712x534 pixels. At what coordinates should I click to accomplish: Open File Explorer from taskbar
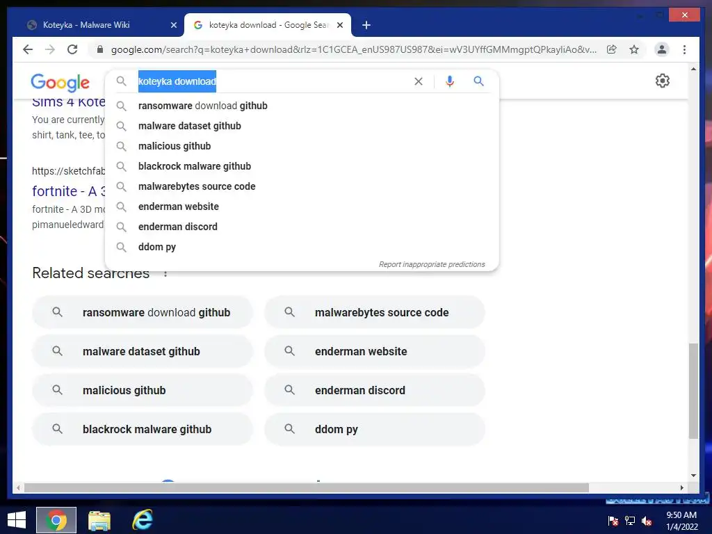point(99,520)
